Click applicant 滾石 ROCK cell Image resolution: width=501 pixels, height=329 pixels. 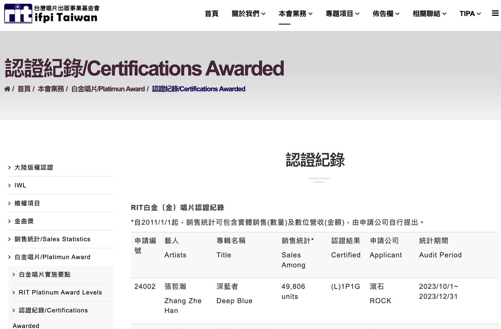[x=381, y=294]
